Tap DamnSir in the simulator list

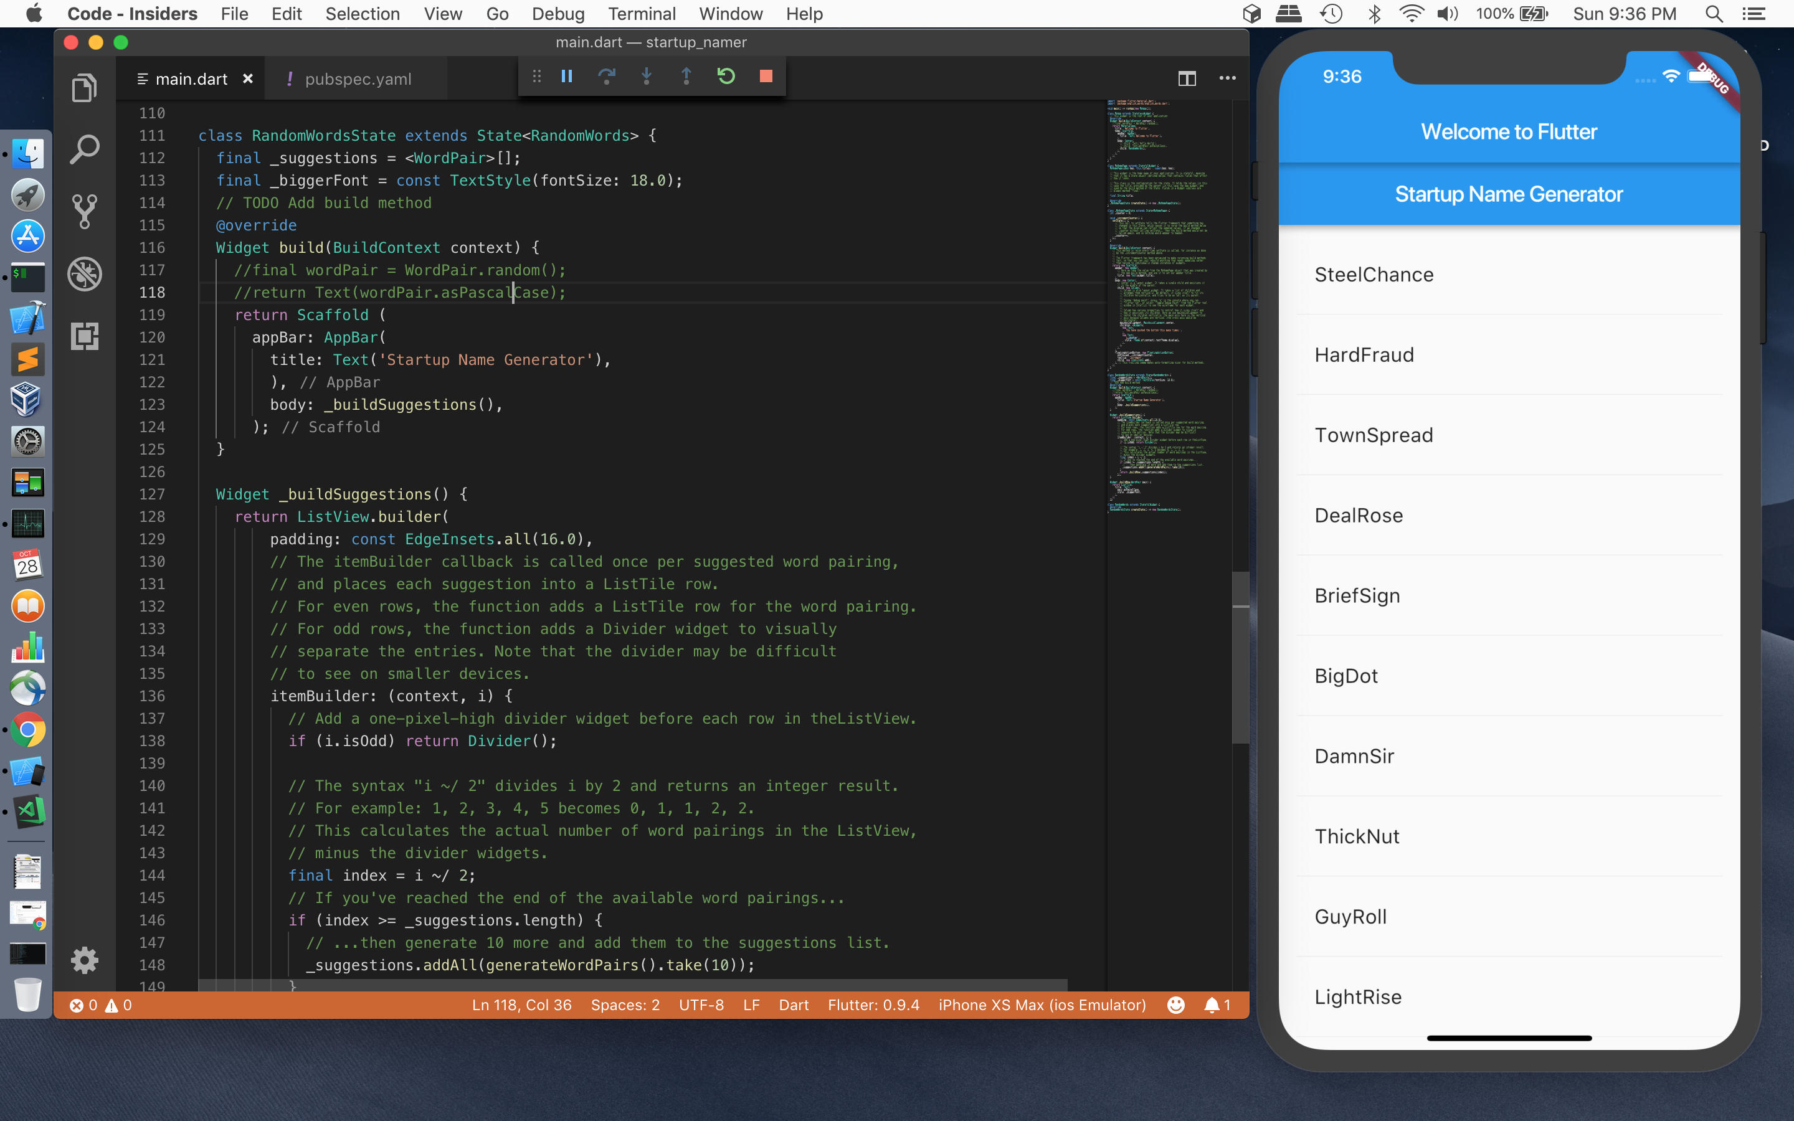(1509, 755)
